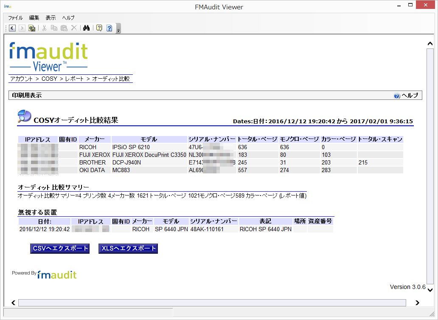Click the IPアドレス header in the top table
This screenshot has height=320, width=438.
(x=38, y=139)
